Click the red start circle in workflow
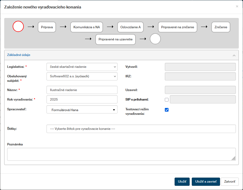243x190 pixels. (18, 27)
